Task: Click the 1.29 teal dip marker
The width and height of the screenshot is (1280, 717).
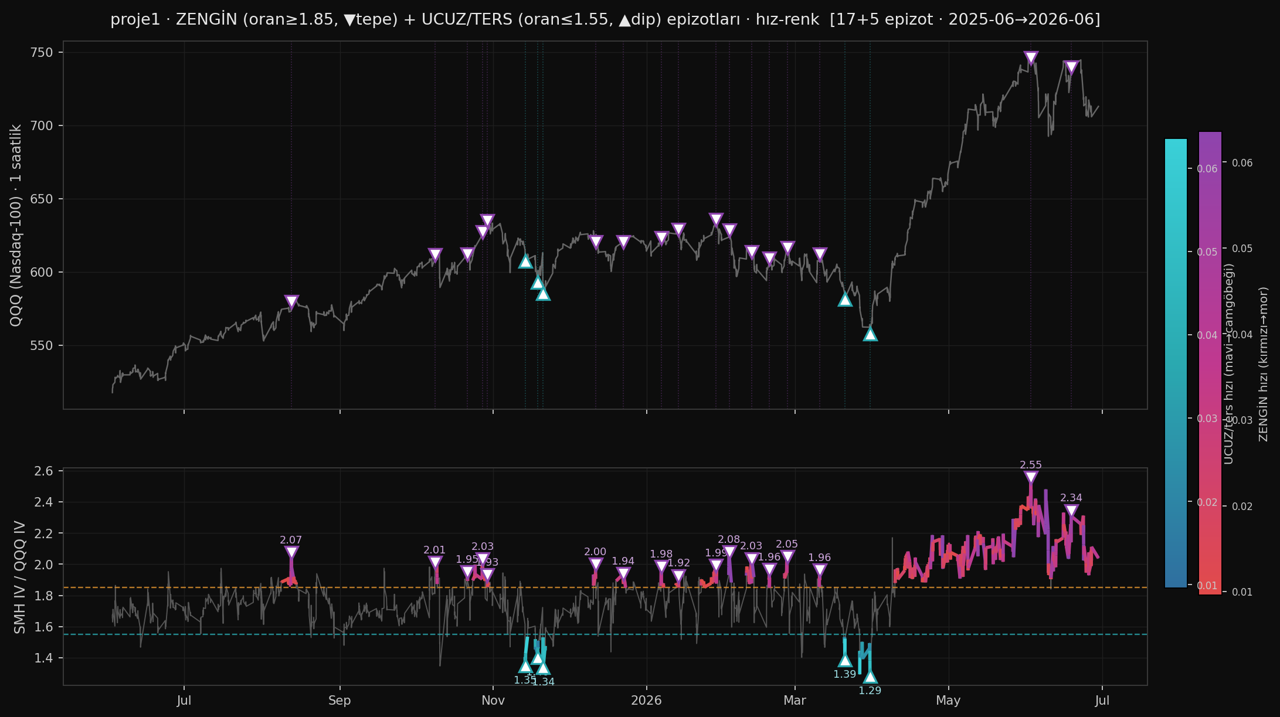Action: pyautogui.click(x=870, y=677)
